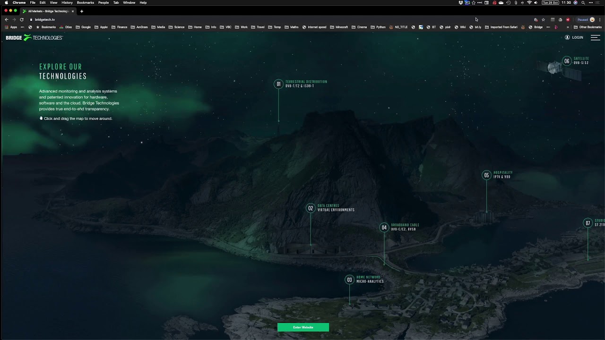
Task: Click the browser back arrow
Action: pos(6,19)
